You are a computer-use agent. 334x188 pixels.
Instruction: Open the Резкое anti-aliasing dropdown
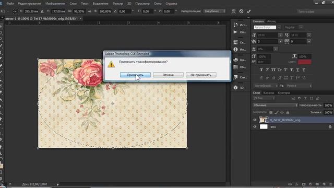[299, 86]
